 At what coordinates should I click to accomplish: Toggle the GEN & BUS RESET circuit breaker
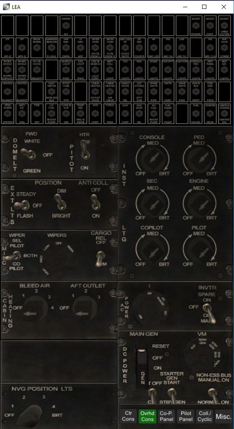coord(195,92)
